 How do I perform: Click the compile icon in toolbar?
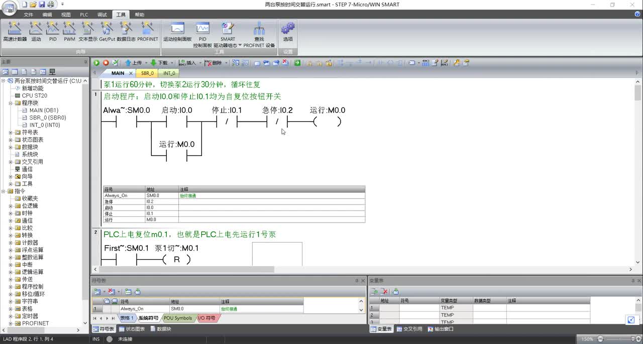point(116,63)
